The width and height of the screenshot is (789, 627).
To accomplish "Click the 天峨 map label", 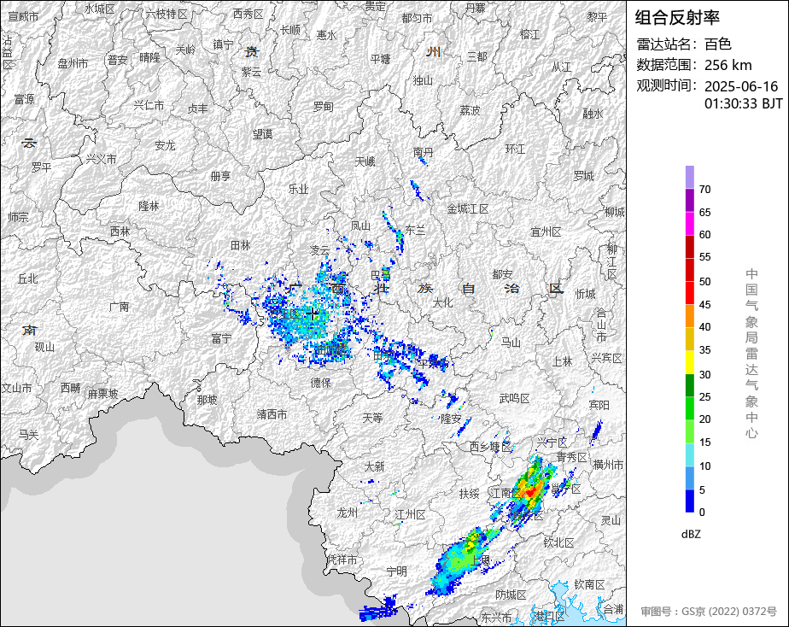I will [365, 161].
